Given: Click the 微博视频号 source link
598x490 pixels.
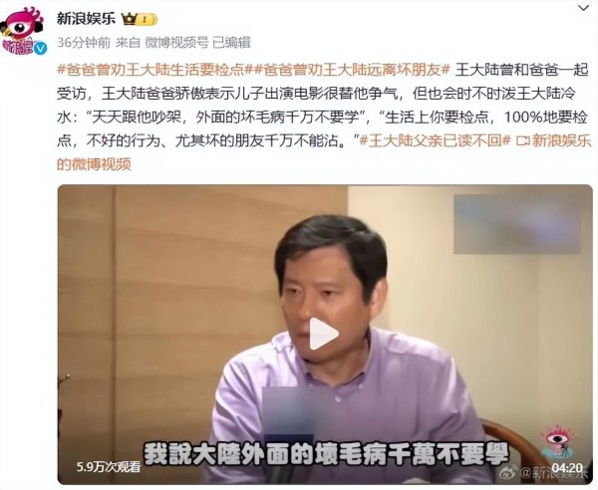Looking at the screenshot, I should [x=176, y=42].
